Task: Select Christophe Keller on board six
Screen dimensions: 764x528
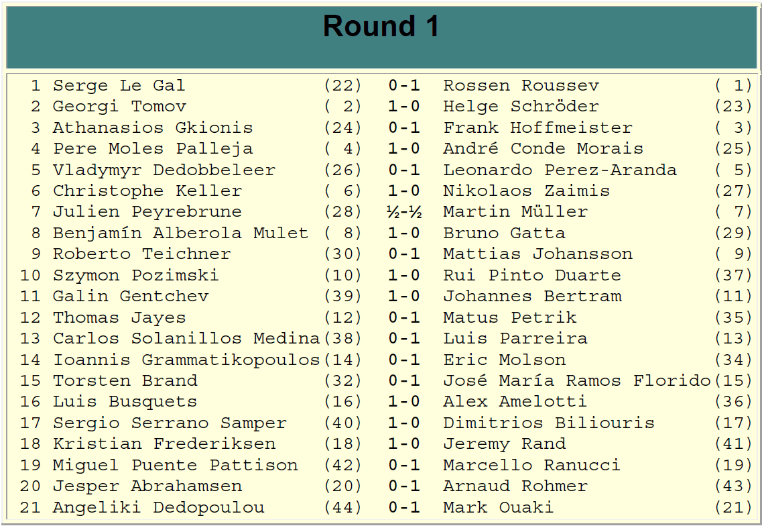Action: click(x=147, y=191)
